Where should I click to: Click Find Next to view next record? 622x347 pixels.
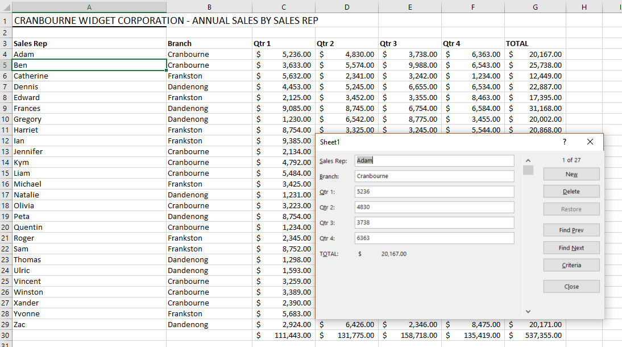571,247
